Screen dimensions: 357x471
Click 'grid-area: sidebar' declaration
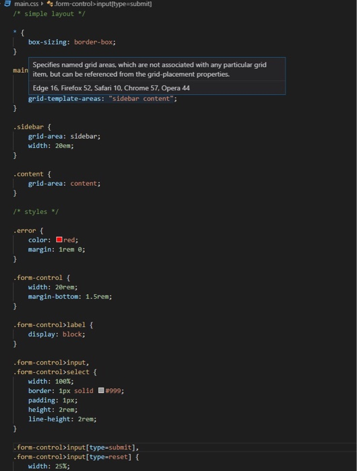pos(65,137)
